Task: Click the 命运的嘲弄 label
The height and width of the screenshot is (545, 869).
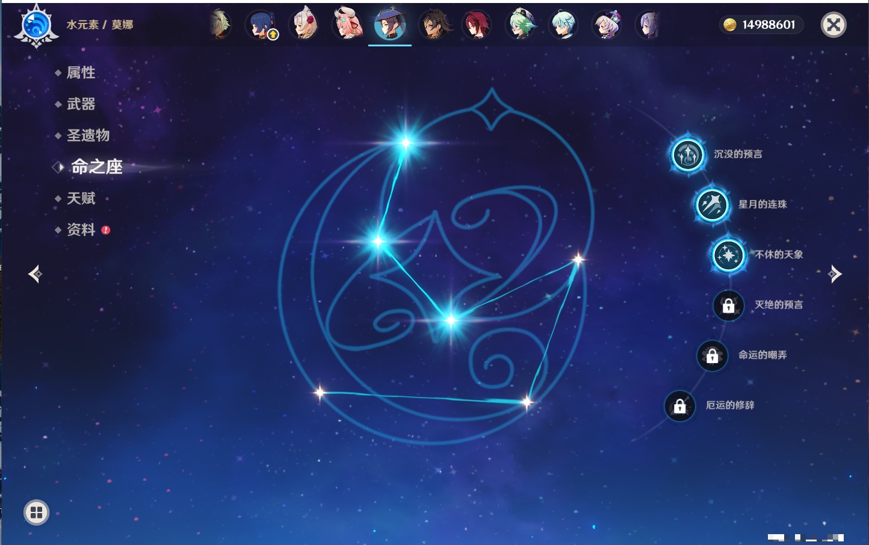Action: 762,355
